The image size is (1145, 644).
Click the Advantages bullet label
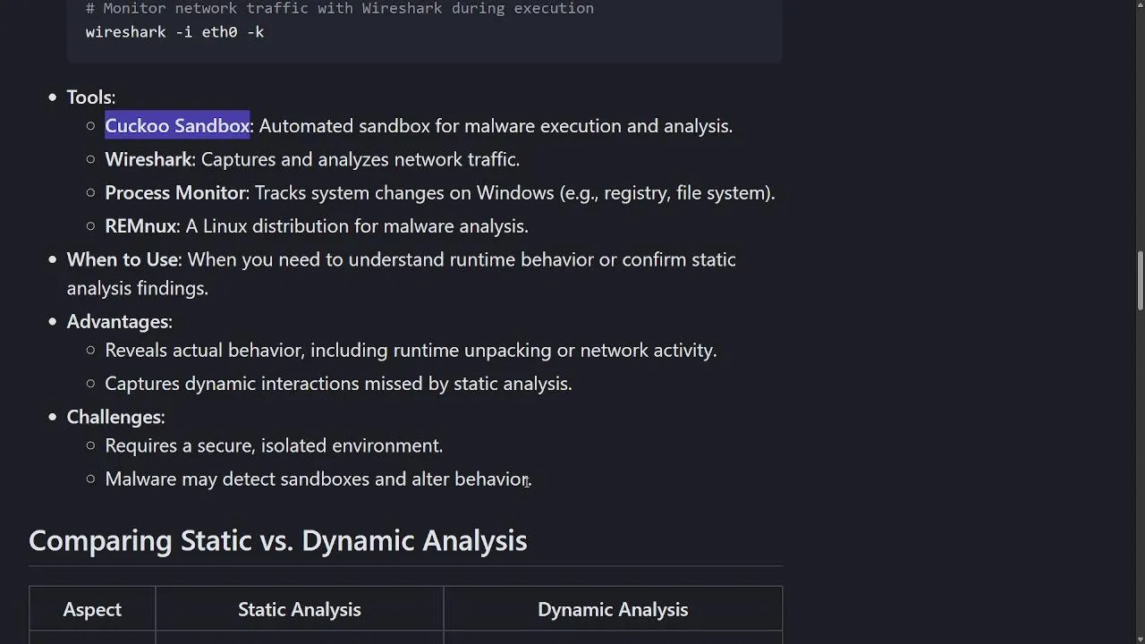[119, 321]
